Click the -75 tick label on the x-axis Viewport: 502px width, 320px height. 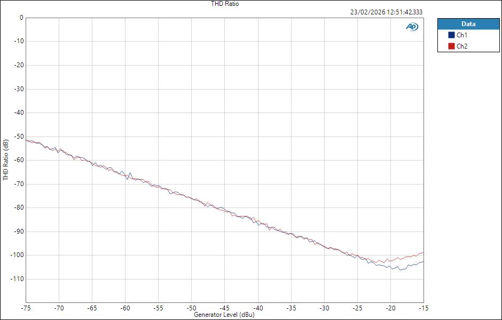point(26,308)
